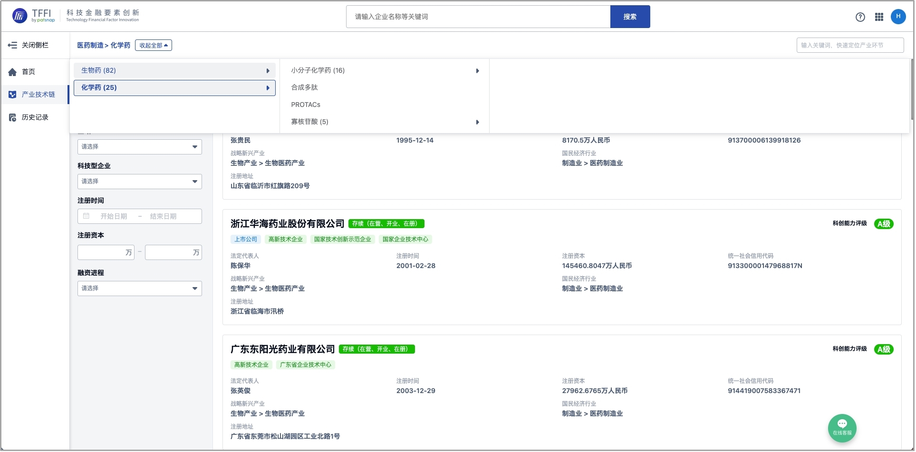Click legal representative 陈保华

241,266
